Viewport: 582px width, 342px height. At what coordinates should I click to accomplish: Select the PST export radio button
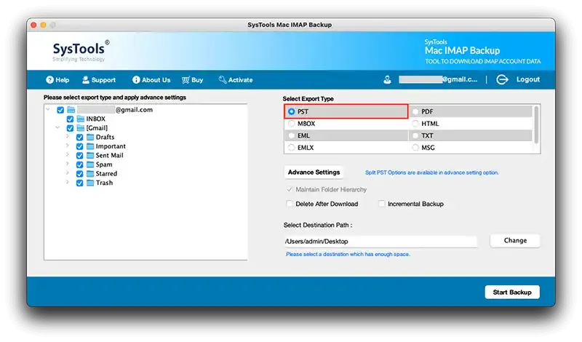292,111
